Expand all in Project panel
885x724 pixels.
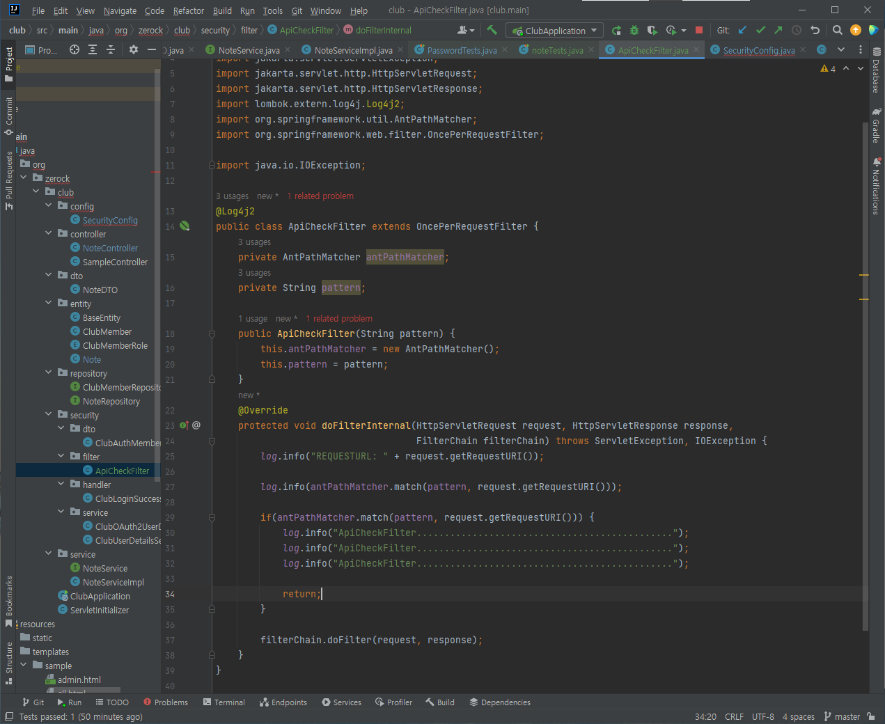click(93, 49)
